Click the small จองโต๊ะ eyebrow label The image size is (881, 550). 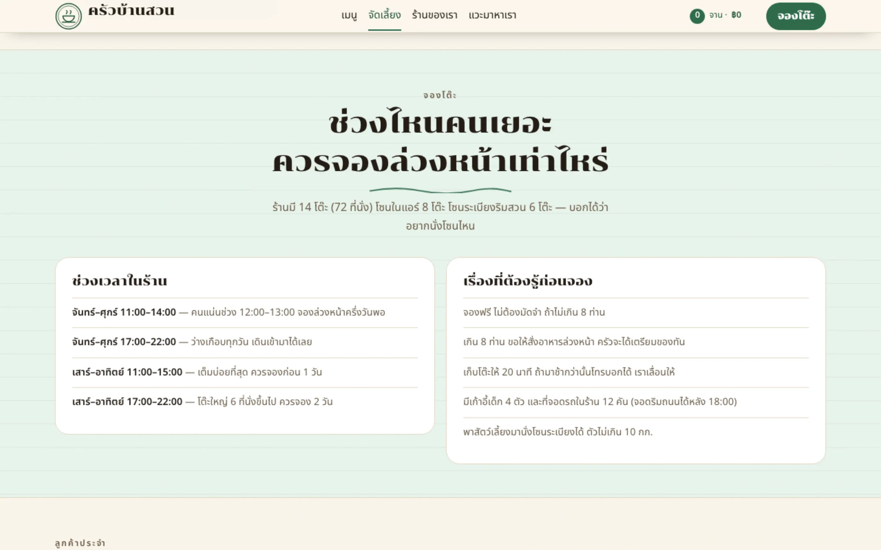tap(440, 95)
